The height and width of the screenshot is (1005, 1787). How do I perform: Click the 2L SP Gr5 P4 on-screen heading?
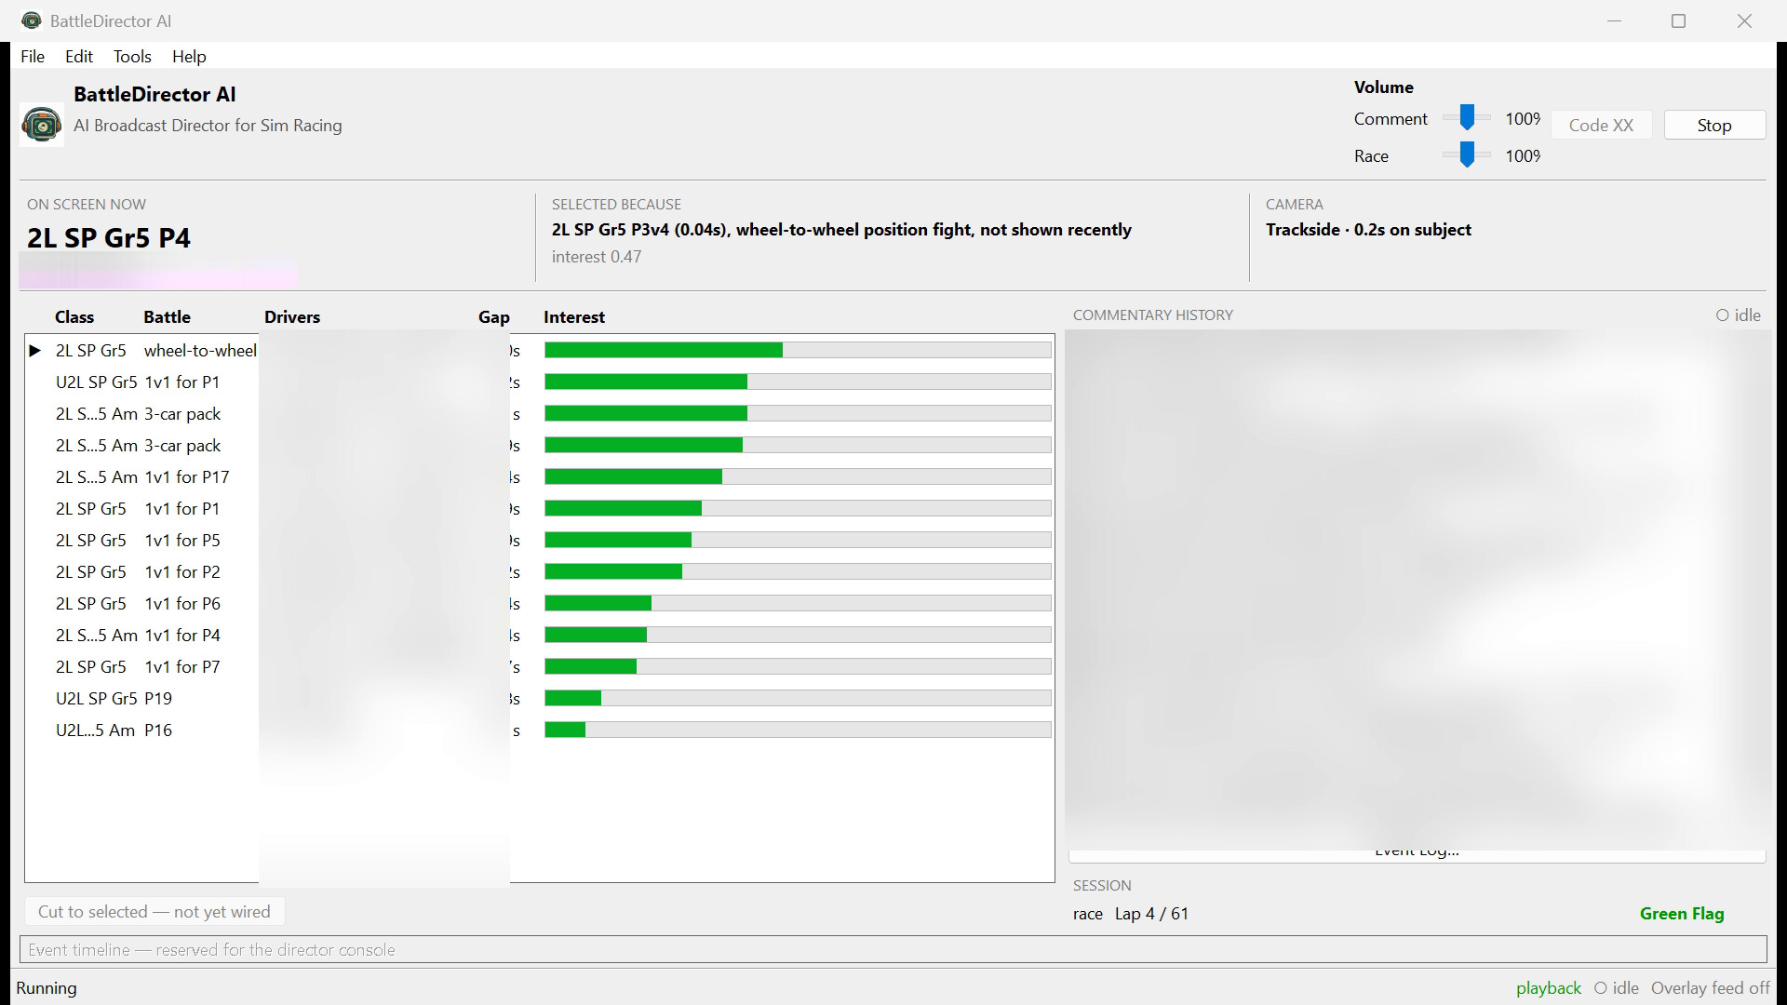coord(109,238)
